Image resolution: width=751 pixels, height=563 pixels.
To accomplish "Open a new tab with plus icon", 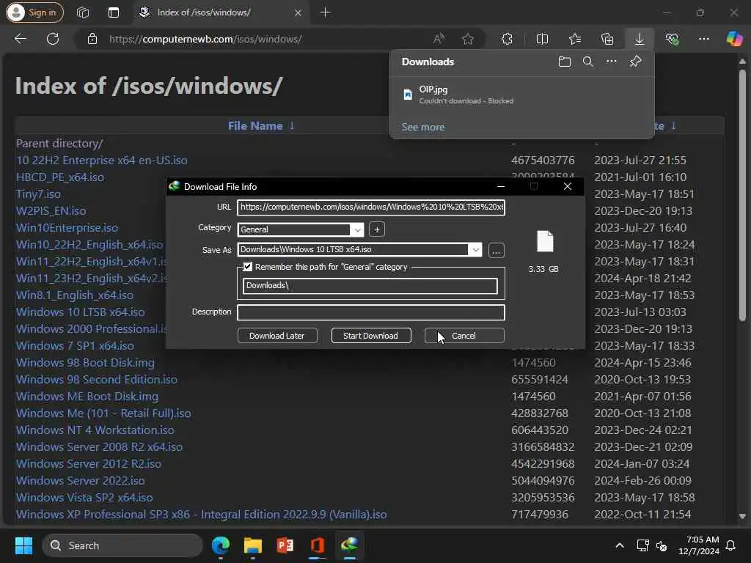I will pos(325,12).
